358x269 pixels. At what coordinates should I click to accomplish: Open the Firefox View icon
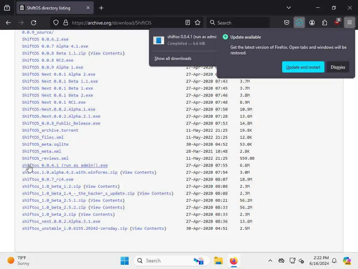click(7, 8)
